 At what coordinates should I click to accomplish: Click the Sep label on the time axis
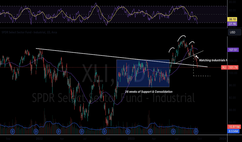[8, 139]
